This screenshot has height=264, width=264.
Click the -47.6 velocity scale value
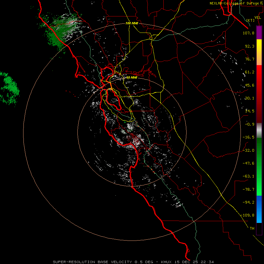[x=248, y=163]
